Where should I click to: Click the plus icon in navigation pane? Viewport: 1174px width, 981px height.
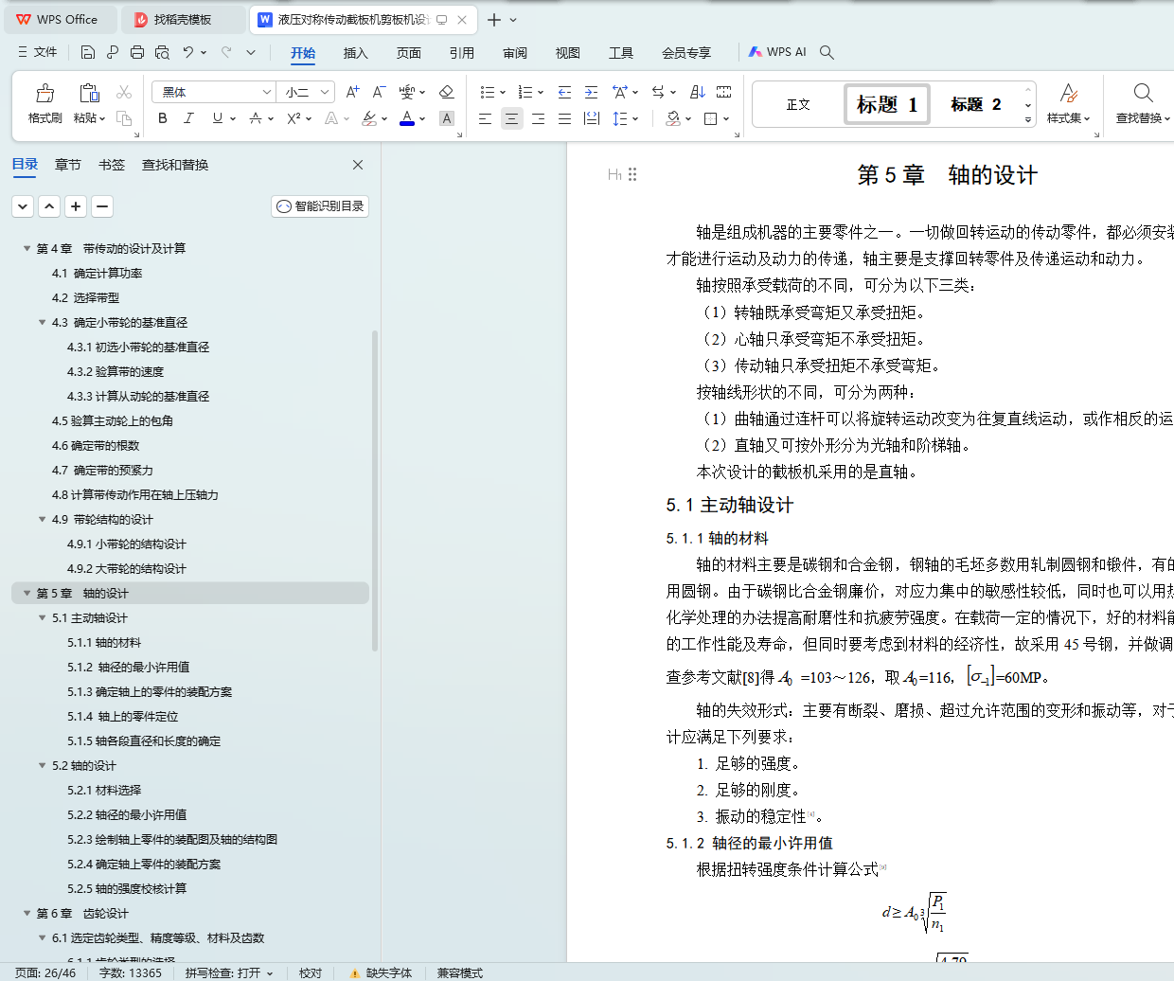[76, 205]
